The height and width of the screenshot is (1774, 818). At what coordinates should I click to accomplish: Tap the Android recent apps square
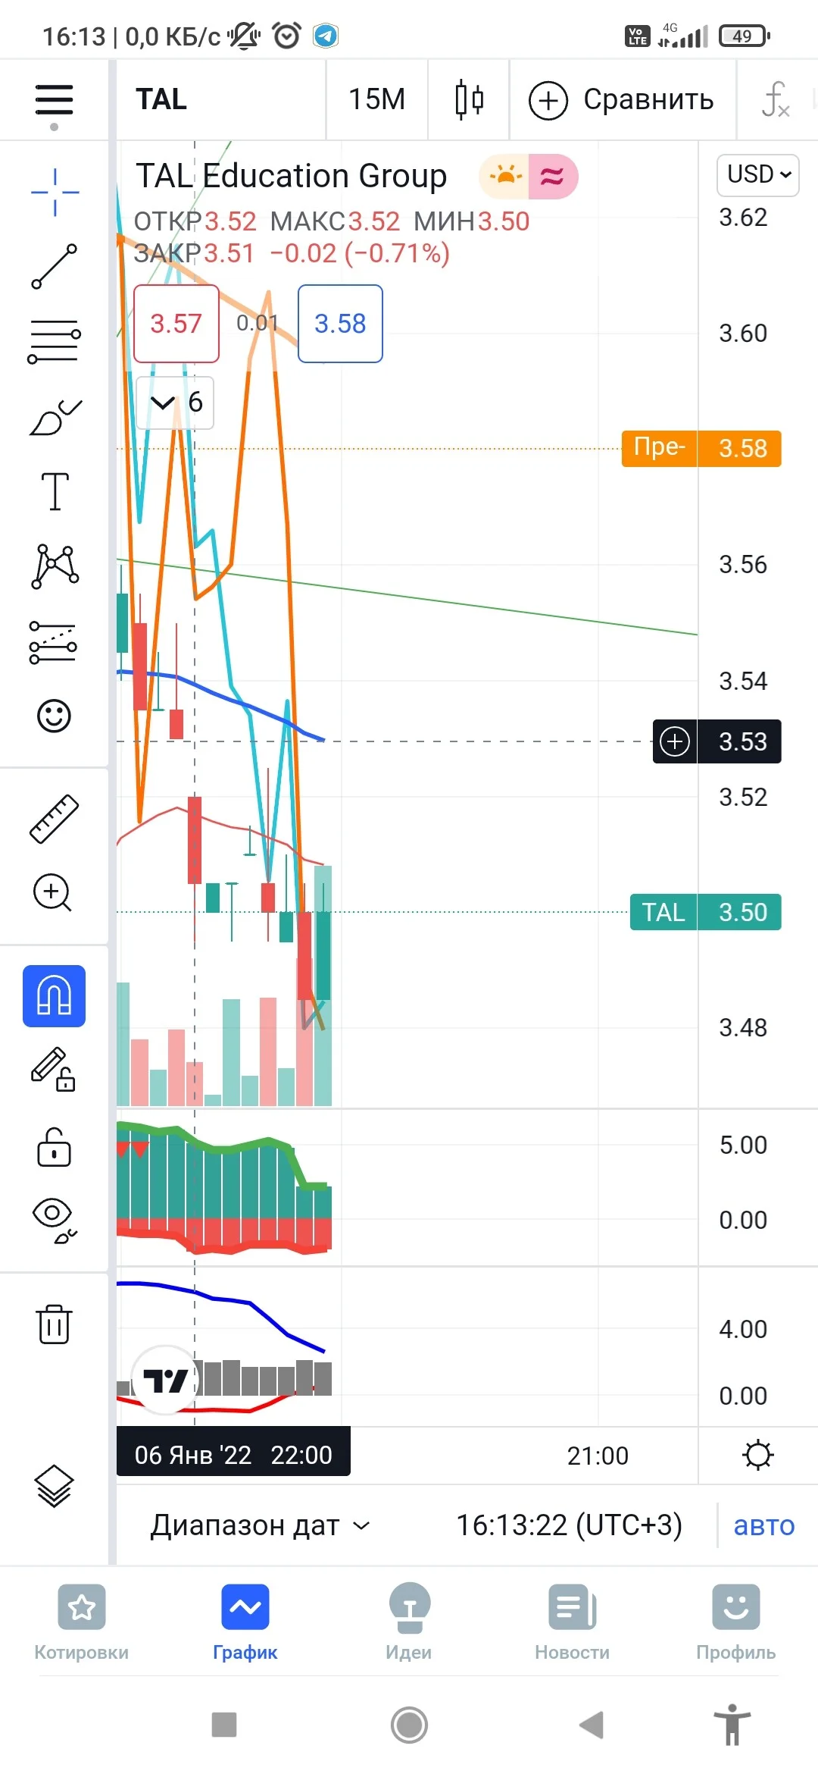click(x=224, y=1725)
